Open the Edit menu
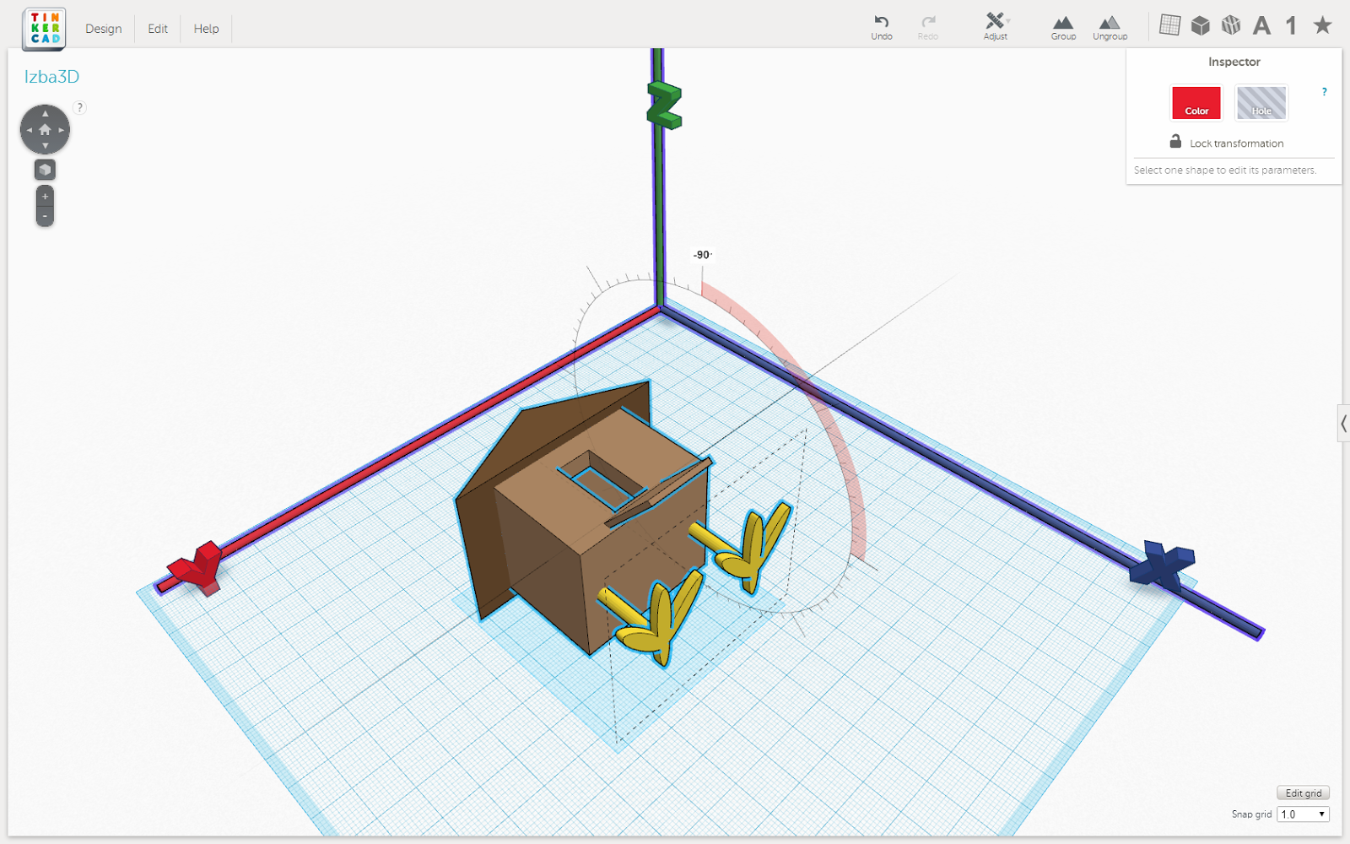 [158, 29]
